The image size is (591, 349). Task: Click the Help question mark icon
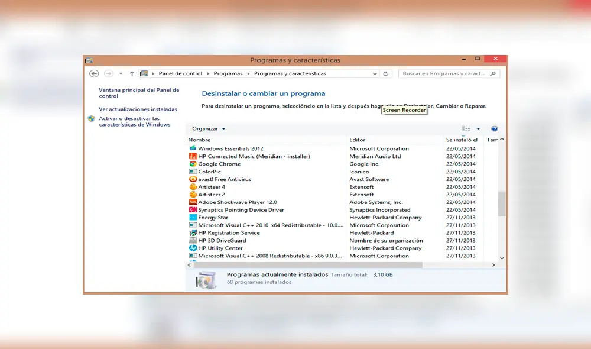495,128
